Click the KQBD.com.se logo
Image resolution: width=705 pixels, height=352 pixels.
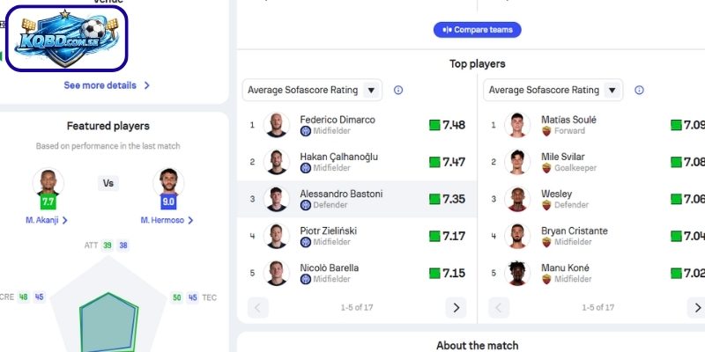[66, 39]
